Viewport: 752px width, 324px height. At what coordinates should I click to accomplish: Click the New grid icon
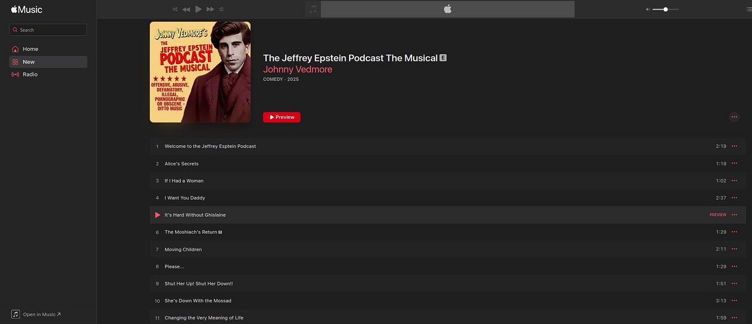click(15, 61)
